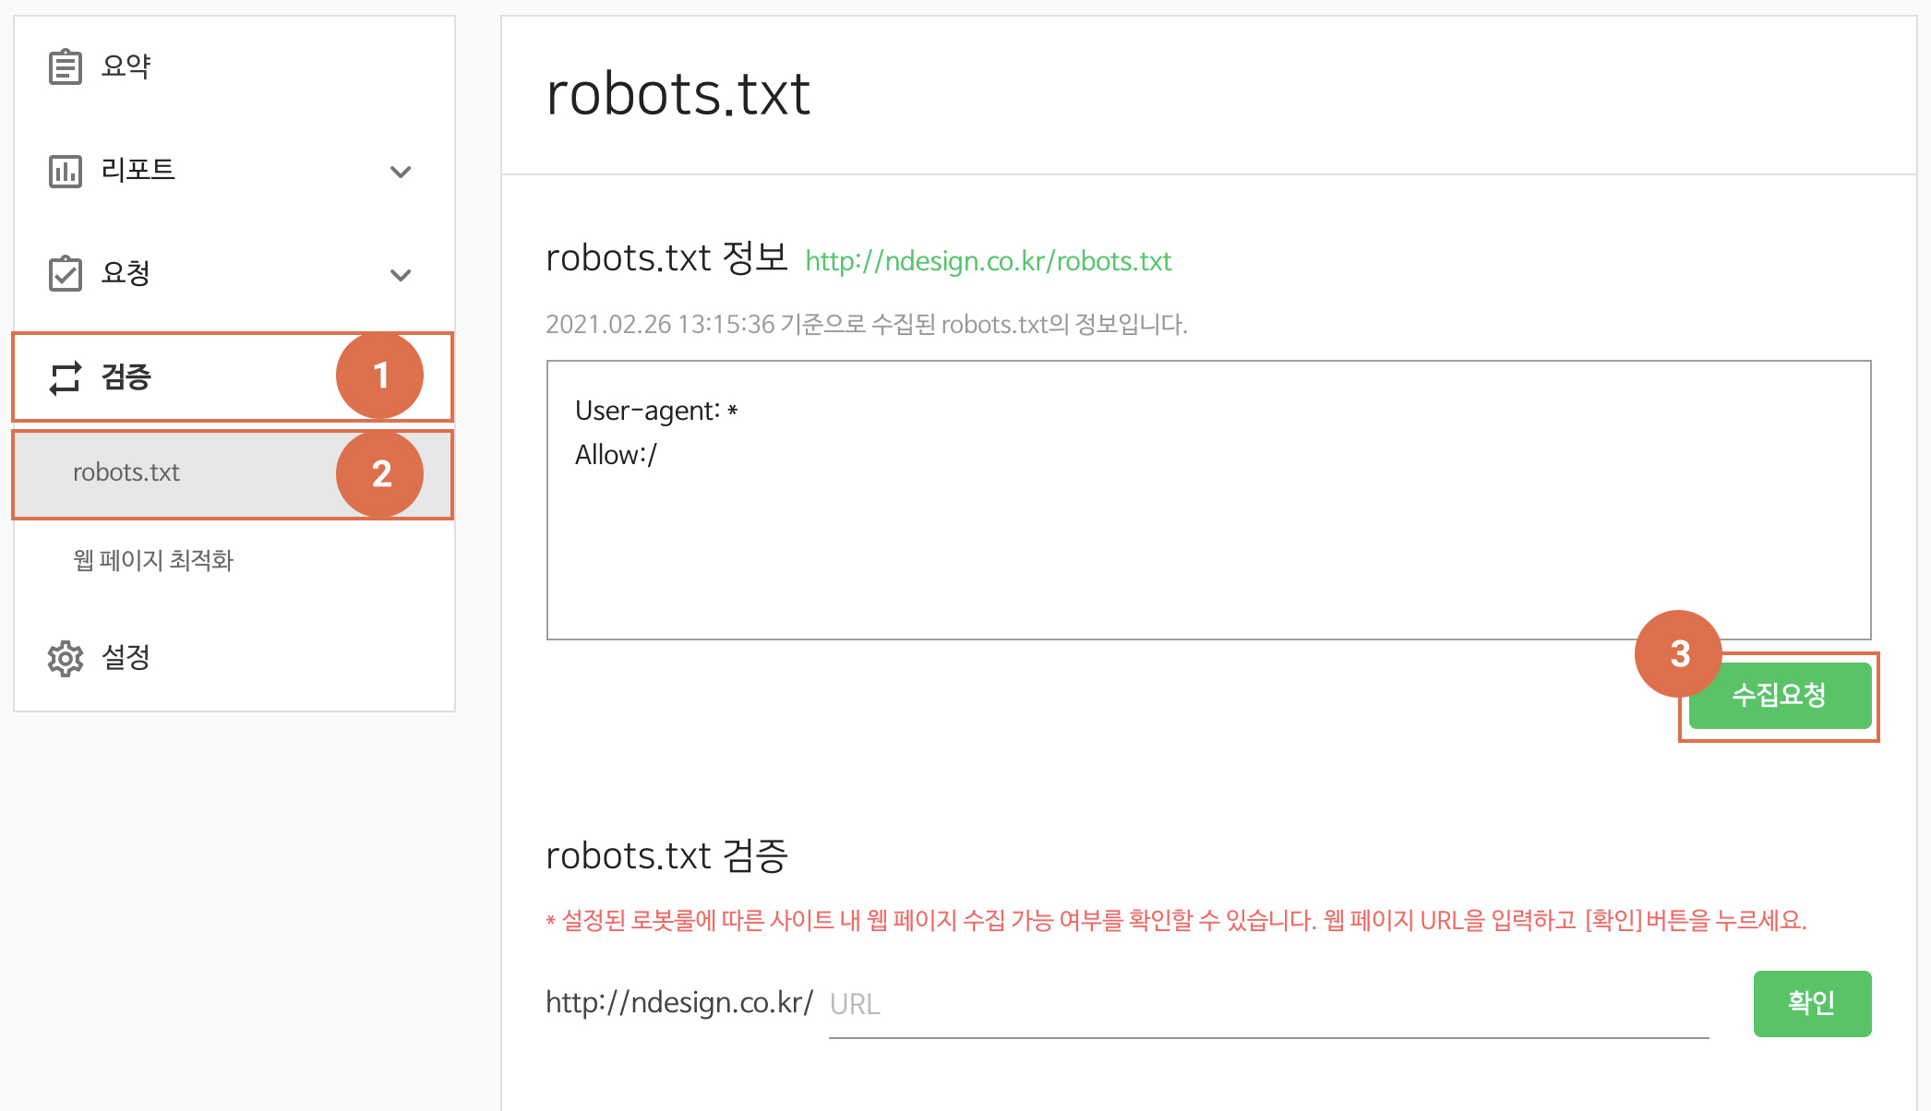Viewport: 1931px width, 1111px height.
Task: Open the 설정 menu label
Action: 126,658
